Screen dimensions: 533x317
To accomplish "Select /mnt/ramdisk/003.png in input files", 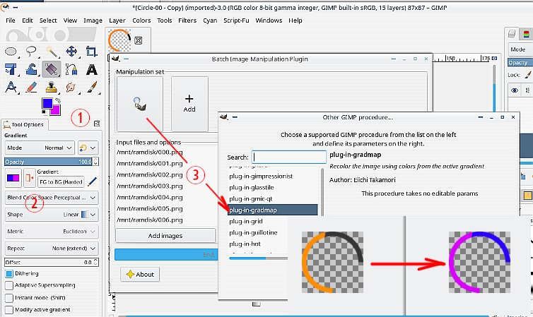I will coord(150,186).
